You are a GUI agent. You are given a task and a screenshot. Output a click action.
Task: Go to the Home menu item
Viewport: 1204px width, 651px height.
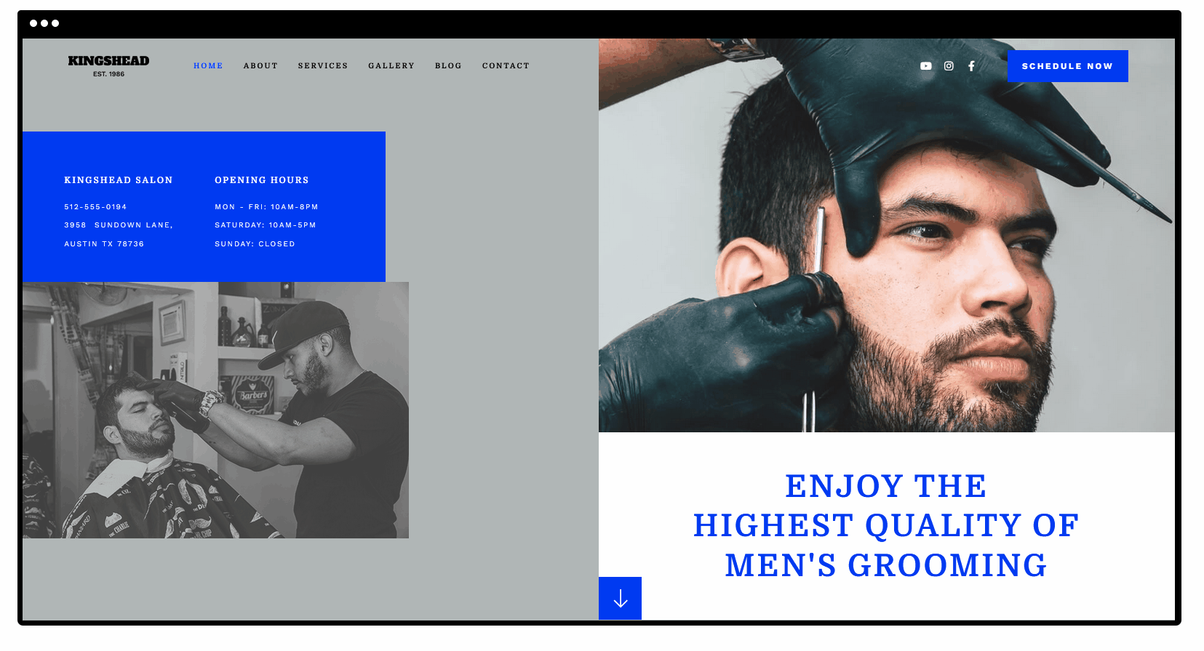pos(208,65)
